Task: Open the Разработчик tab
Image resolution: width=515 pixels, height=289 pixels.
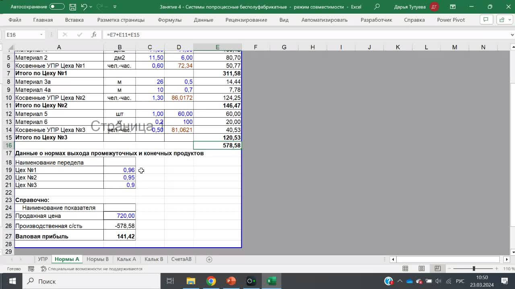Action: pyautogui.click(x=376, y=20)
